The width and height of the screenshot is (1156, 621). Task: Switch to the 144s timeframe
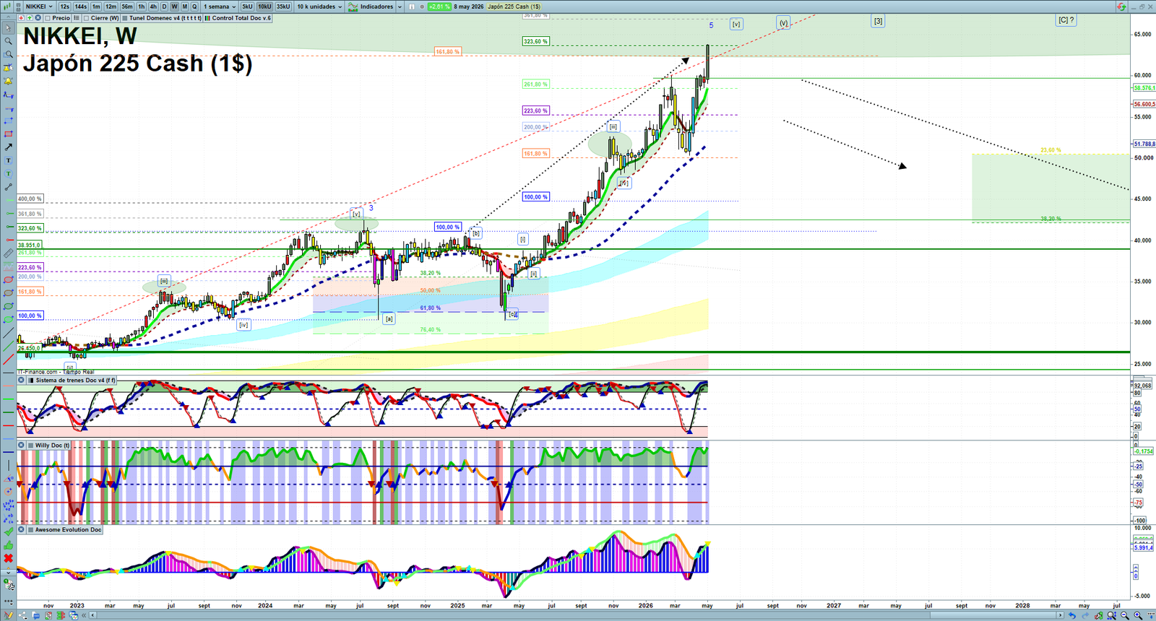pos(80,6)
